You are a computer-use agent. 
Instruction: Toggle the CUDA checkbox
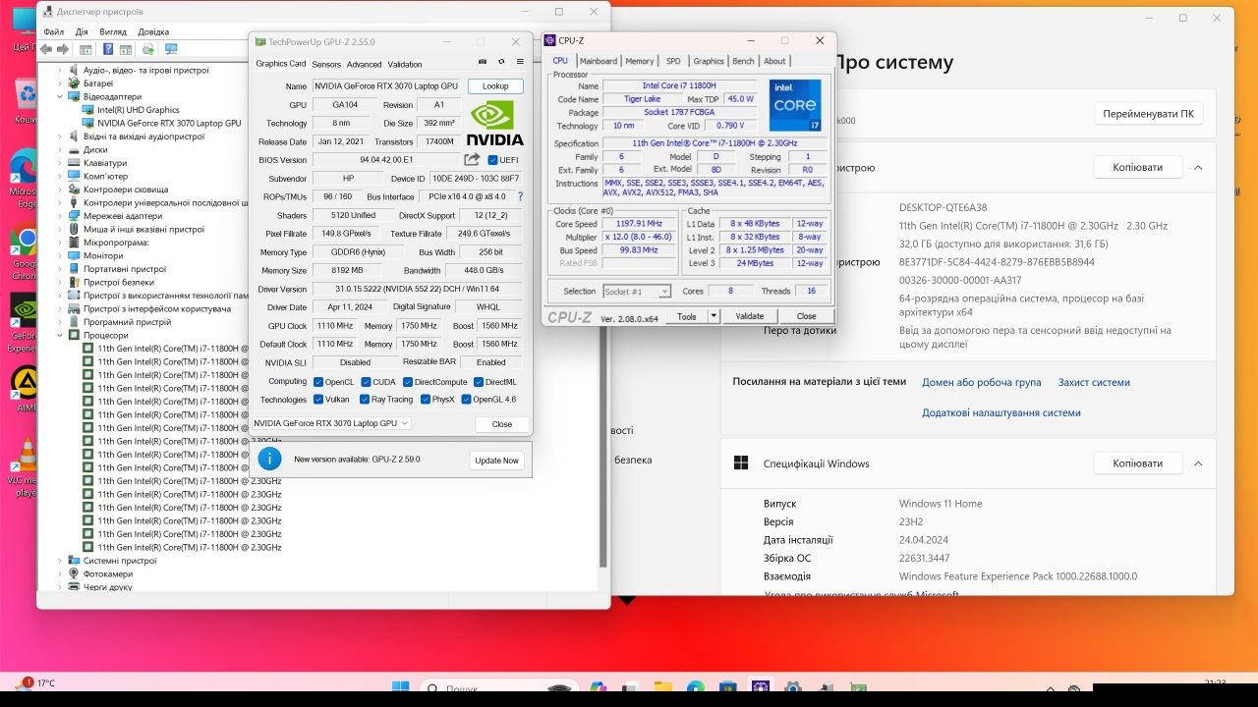pos(364,382)
